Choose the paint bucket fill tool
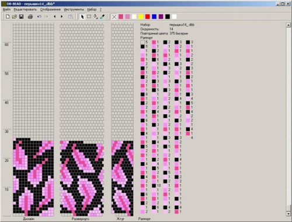The width and height of the screenshot is (292, 222). click(96, 17)
